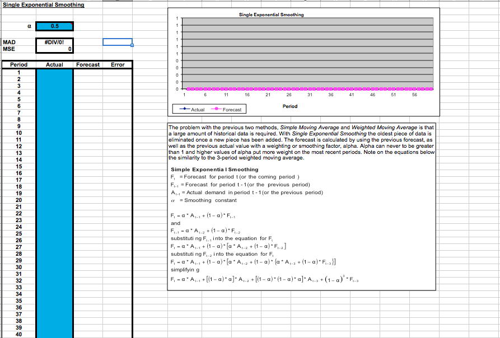Select the Actual column header cell
Viewport: 500px width, 338px height.
pyautogui.click(x=54, y=64)
